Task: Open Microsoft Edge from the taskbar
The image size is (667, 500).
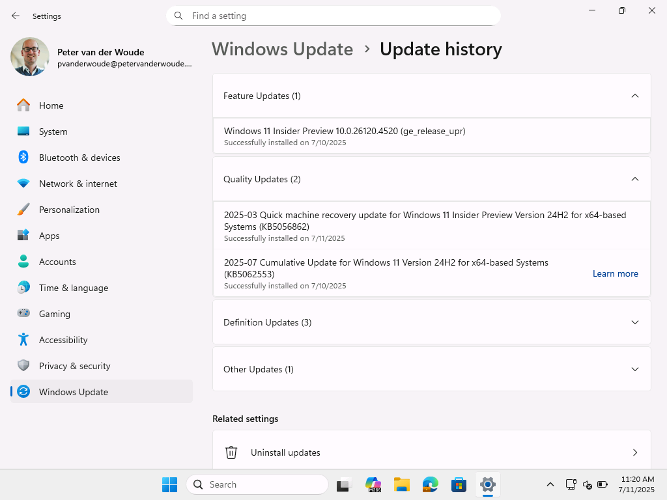Action: tap(430, 484)
